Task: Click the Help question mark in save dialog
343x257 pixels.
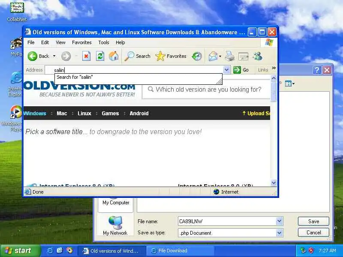Action: pos(317,70)
